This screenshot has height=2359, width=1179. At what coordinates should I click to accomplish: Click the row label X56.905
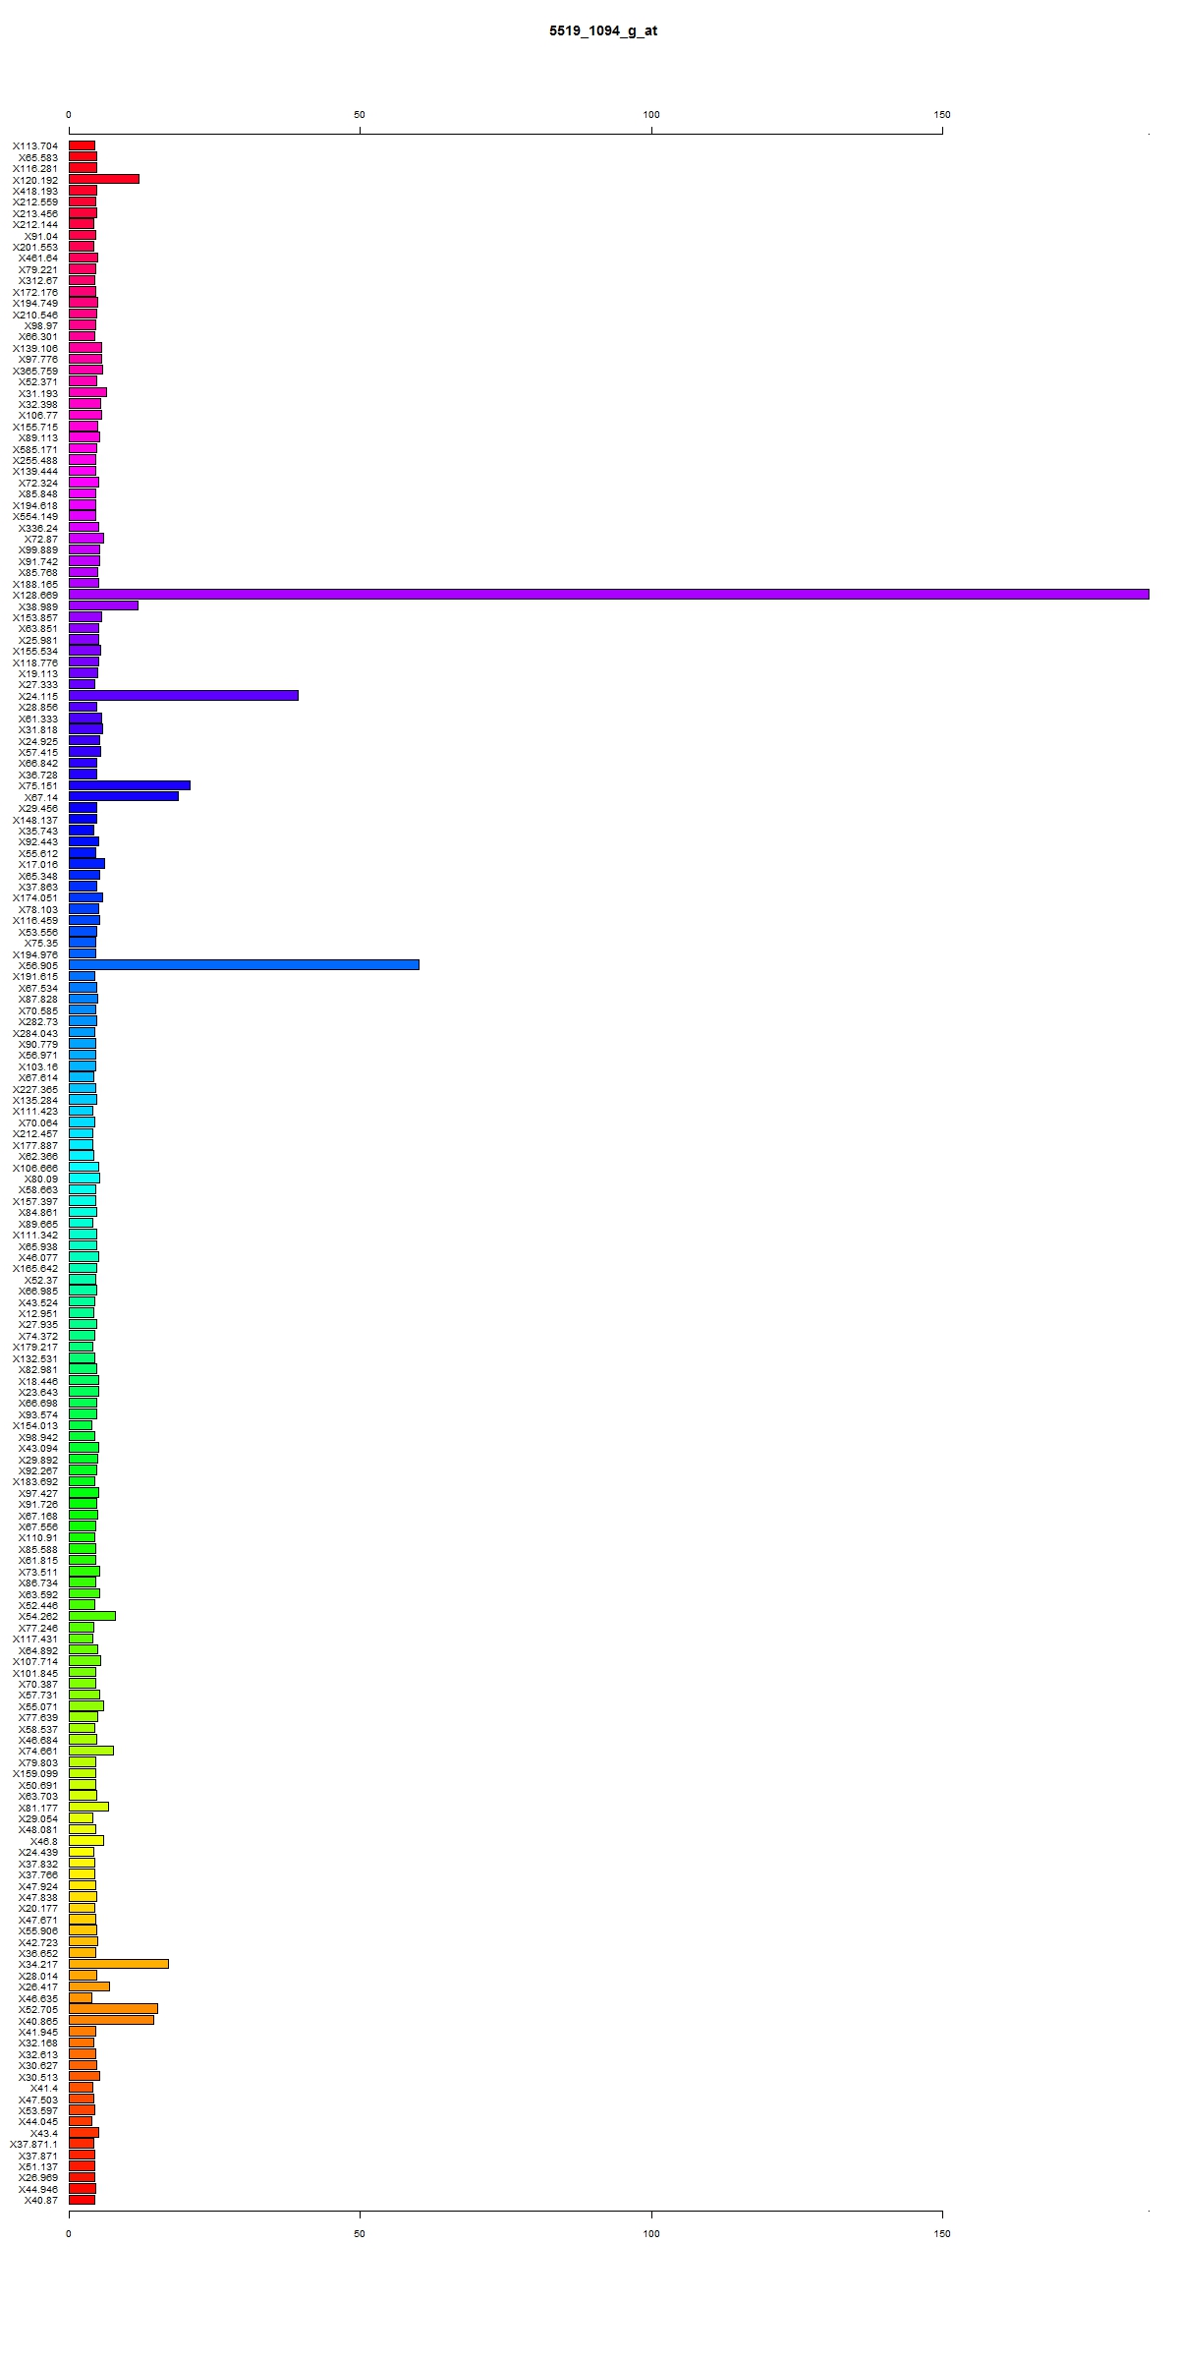coord(38,966)
